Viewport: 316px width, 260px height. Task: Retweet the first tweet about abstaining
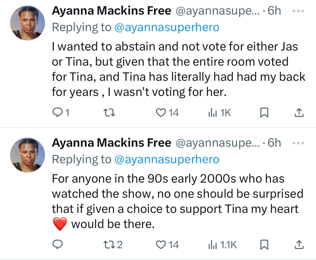click(109, 112)
